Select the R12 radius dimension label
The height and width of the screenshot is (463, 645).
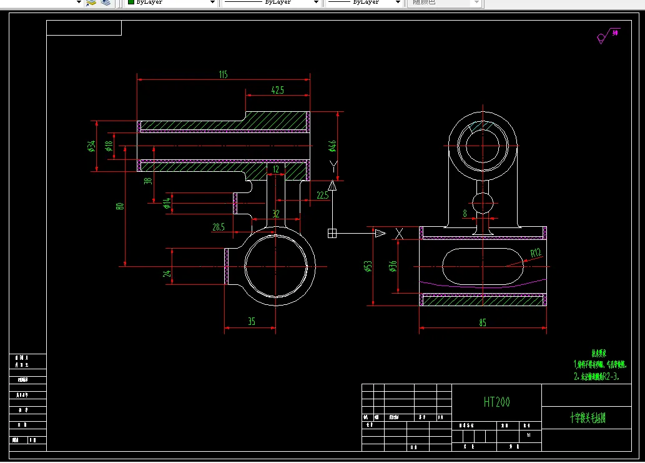pyautogui.click(x=536, y=252)
